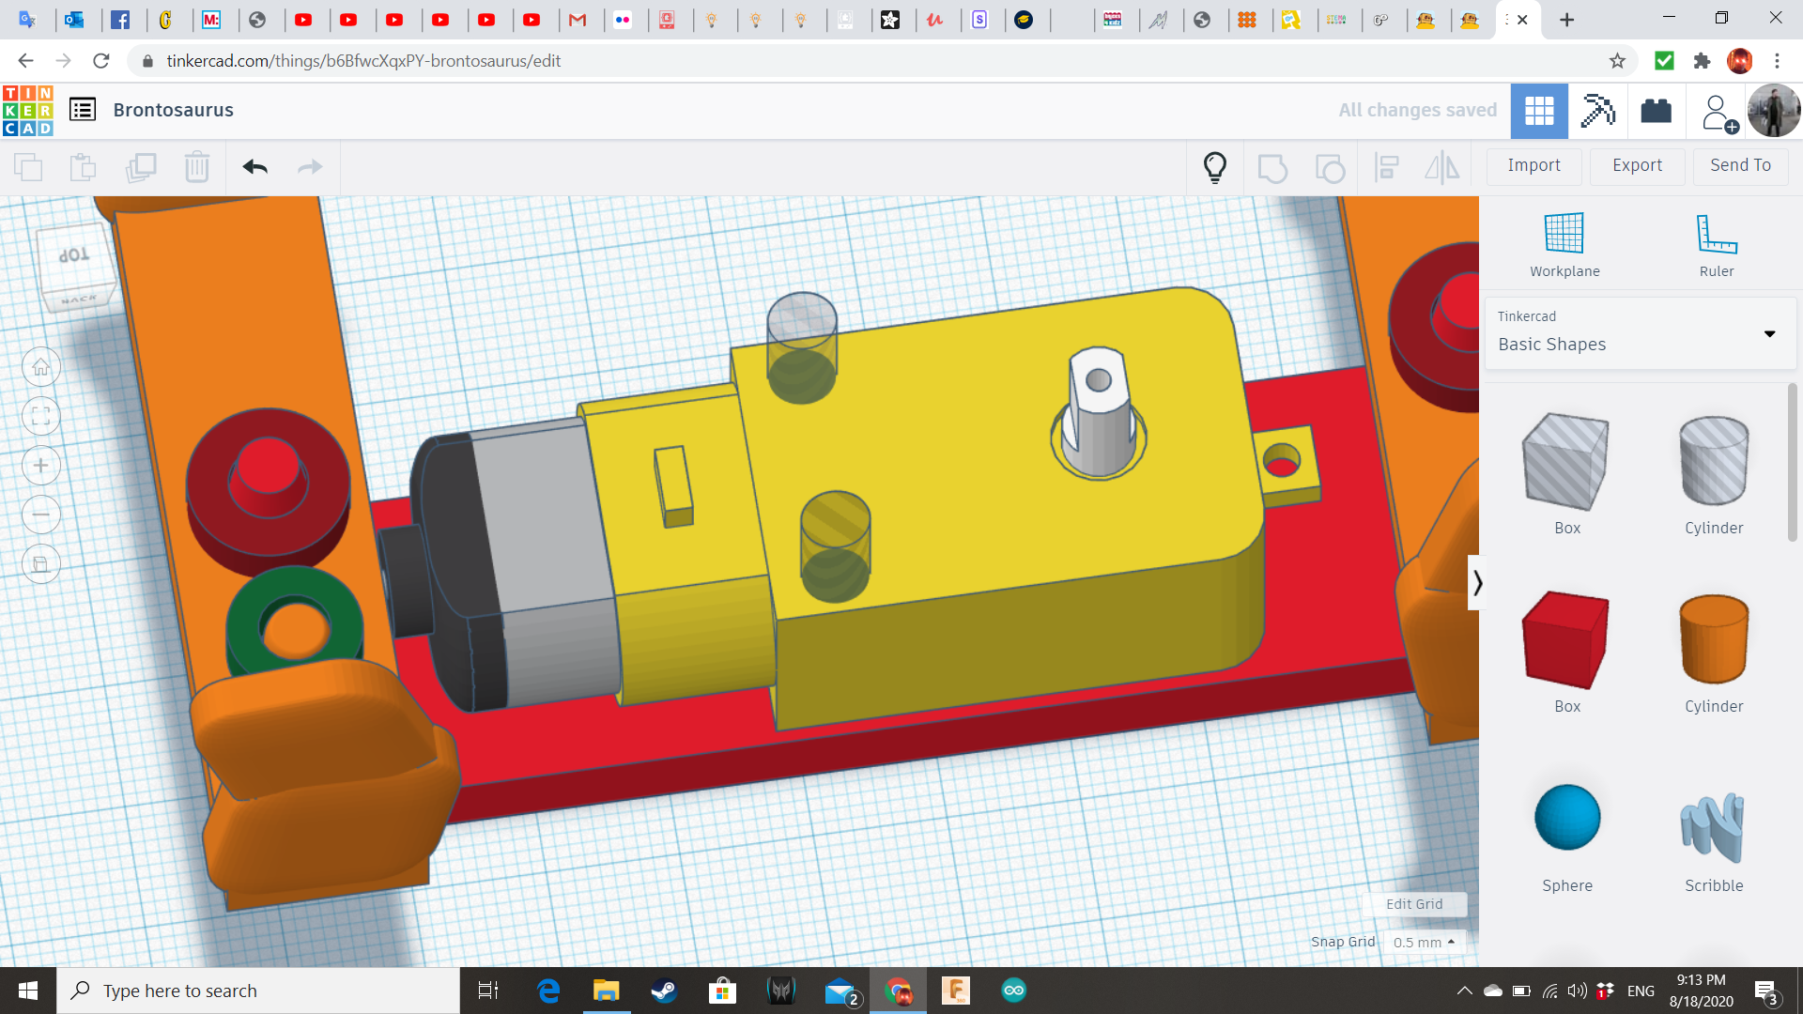The width and height of the screenshot is (1803, 1014).
Task: Open the Bricks mode icon
Action: (x=1656, y=111)
